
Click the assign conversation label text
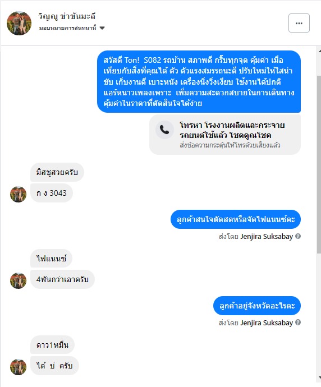[68, 28]
